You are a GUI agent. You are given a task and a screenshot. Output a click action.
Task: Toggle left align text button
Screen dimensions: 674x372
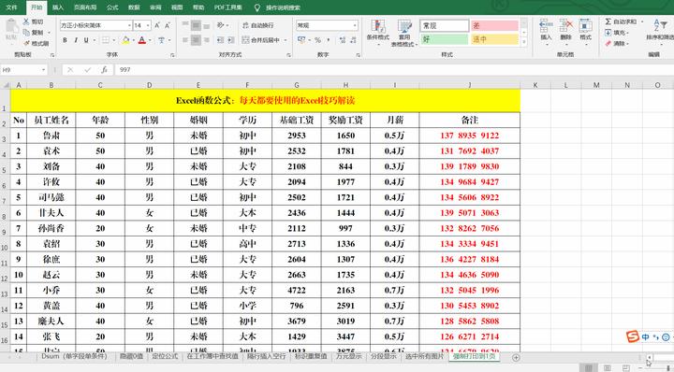pyautogui.click(x=185, y=40)
